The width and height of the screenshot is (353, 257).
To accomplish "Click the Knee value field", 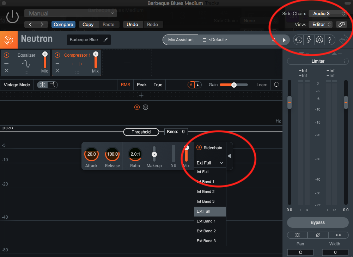I will 176,132.
